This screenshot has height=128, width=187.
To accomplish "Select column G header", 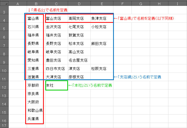I will click(x=141, y=4).
